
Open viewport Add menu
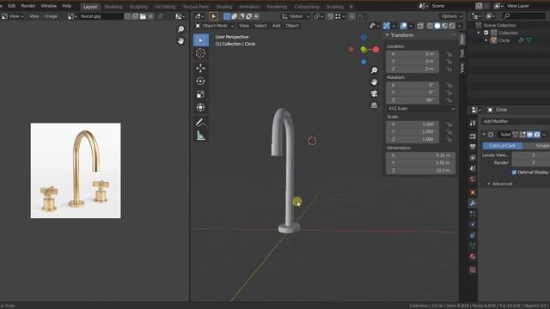pyautogui.click(x=277, y=26)
